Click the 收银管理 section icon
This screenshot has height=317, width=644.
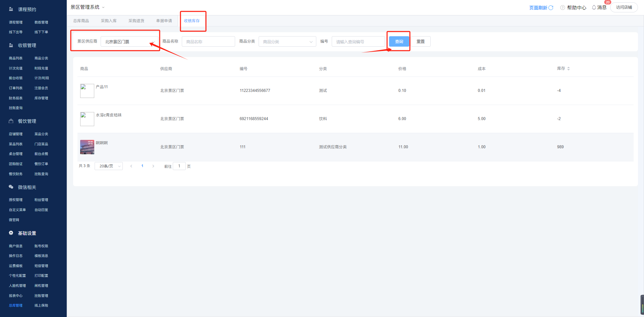click(x=11, y=45)
